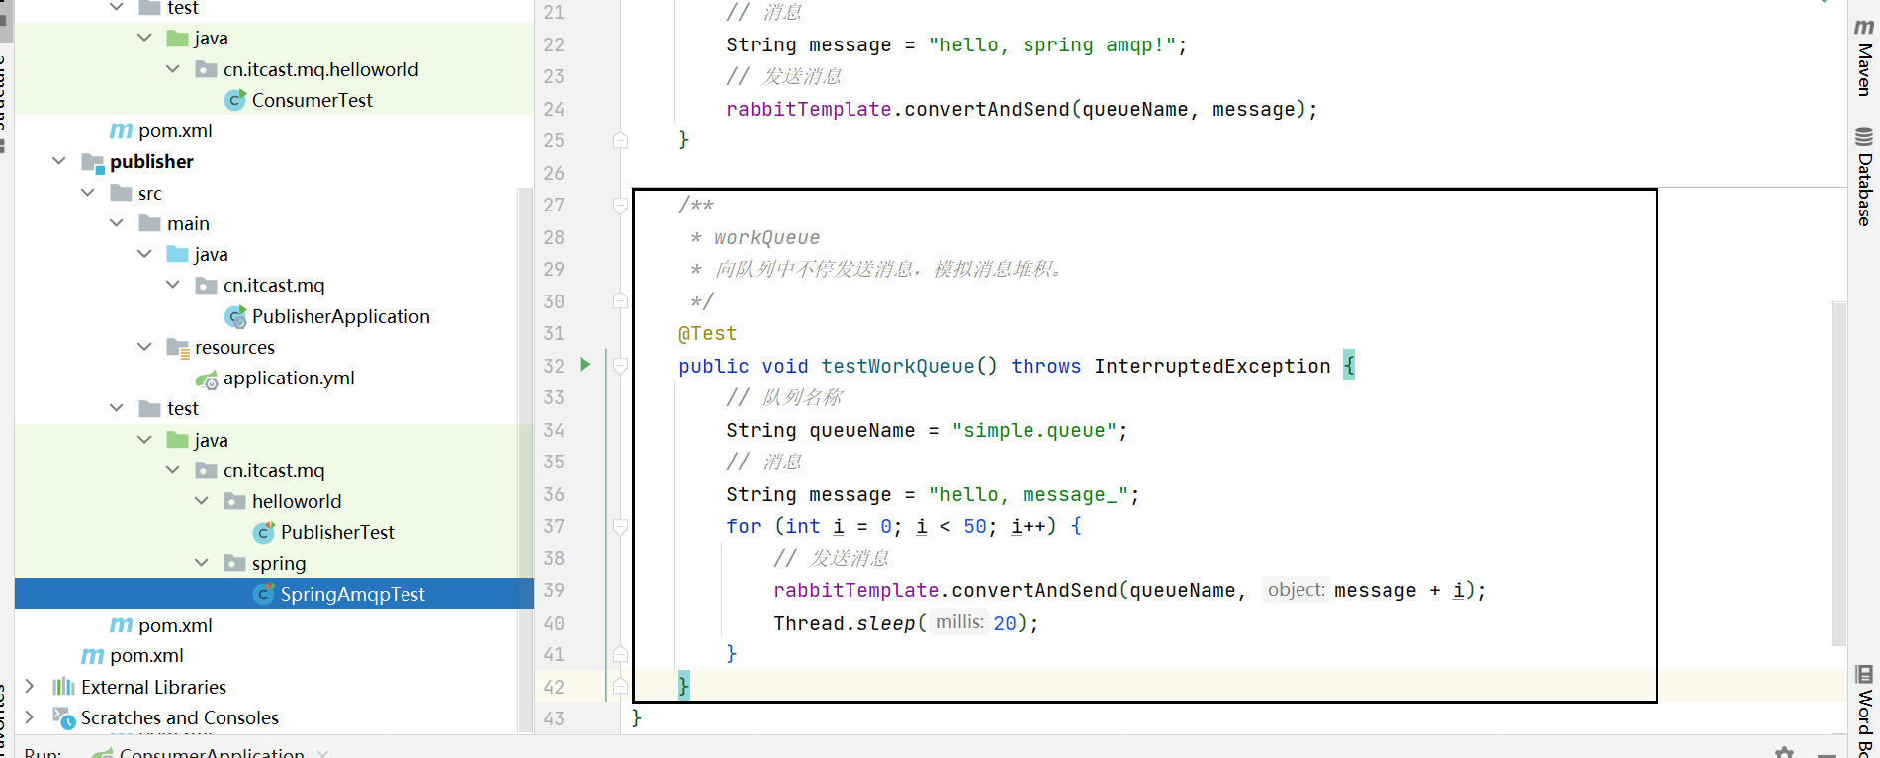The image size is (1880, 758).
Task: Collapse the helloworld package chevron
Action: 202,501
